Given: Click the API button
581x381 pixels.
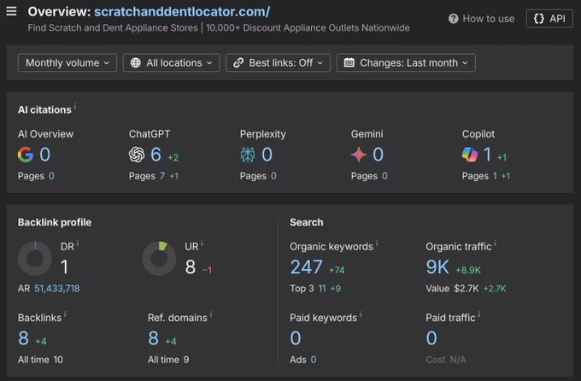Looking at the screenshot, I should click(x=549, y=19).
